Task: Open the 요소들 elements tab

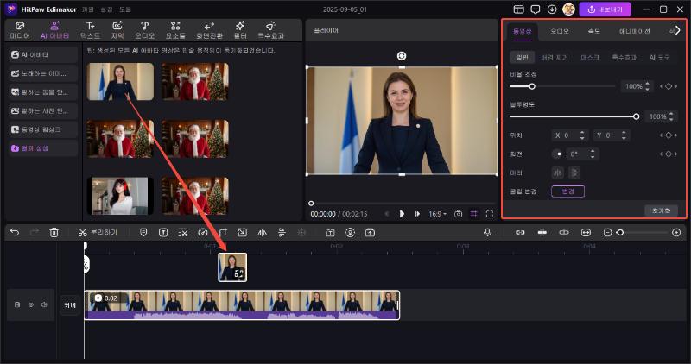Action: pos(175,30)
